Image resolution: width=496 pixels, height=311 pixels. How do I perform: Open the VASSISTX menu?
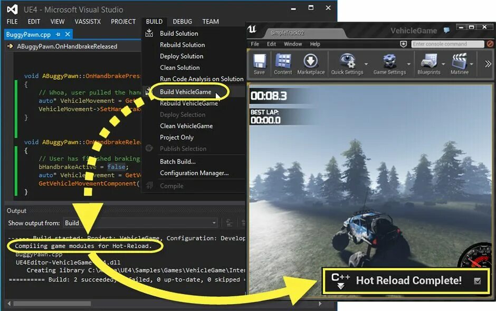88,22
